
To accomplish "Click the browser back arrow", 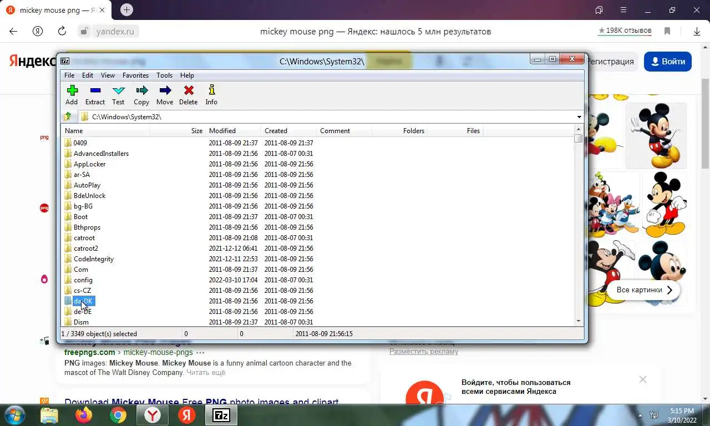I will (13, 32).
